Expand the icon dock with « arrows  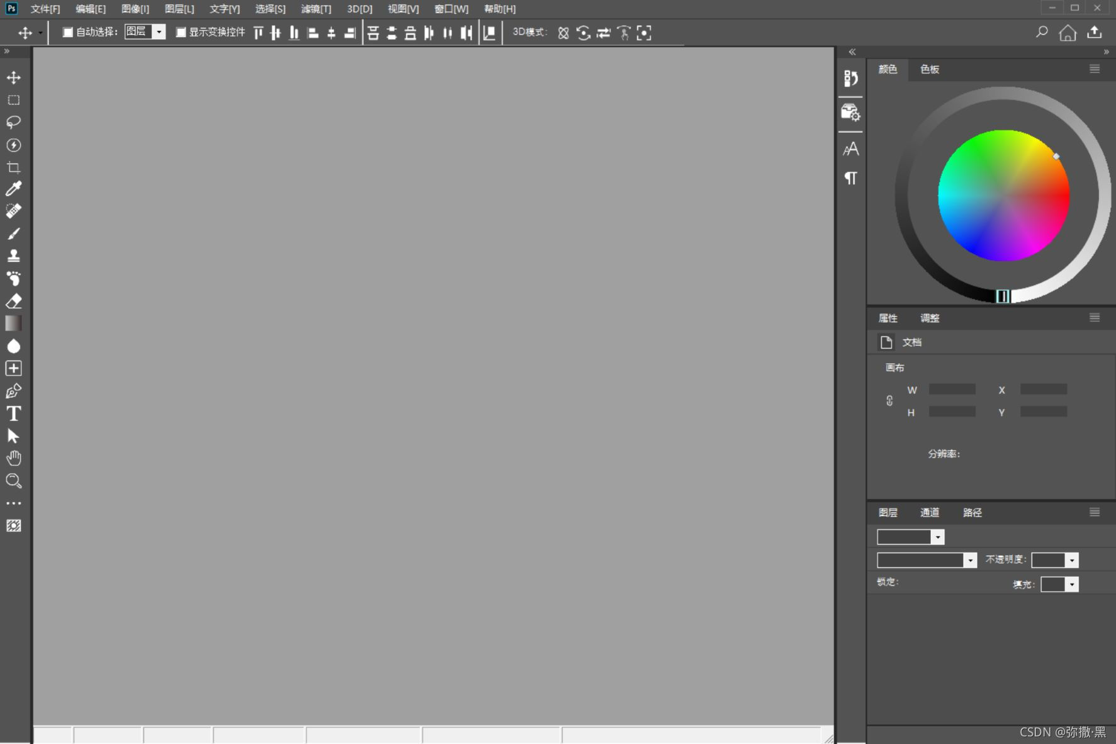pos(852,52)
